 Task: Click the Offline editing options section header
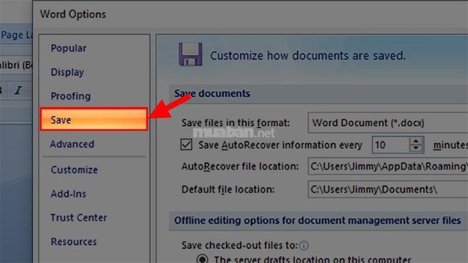click(x=318, y=221)
